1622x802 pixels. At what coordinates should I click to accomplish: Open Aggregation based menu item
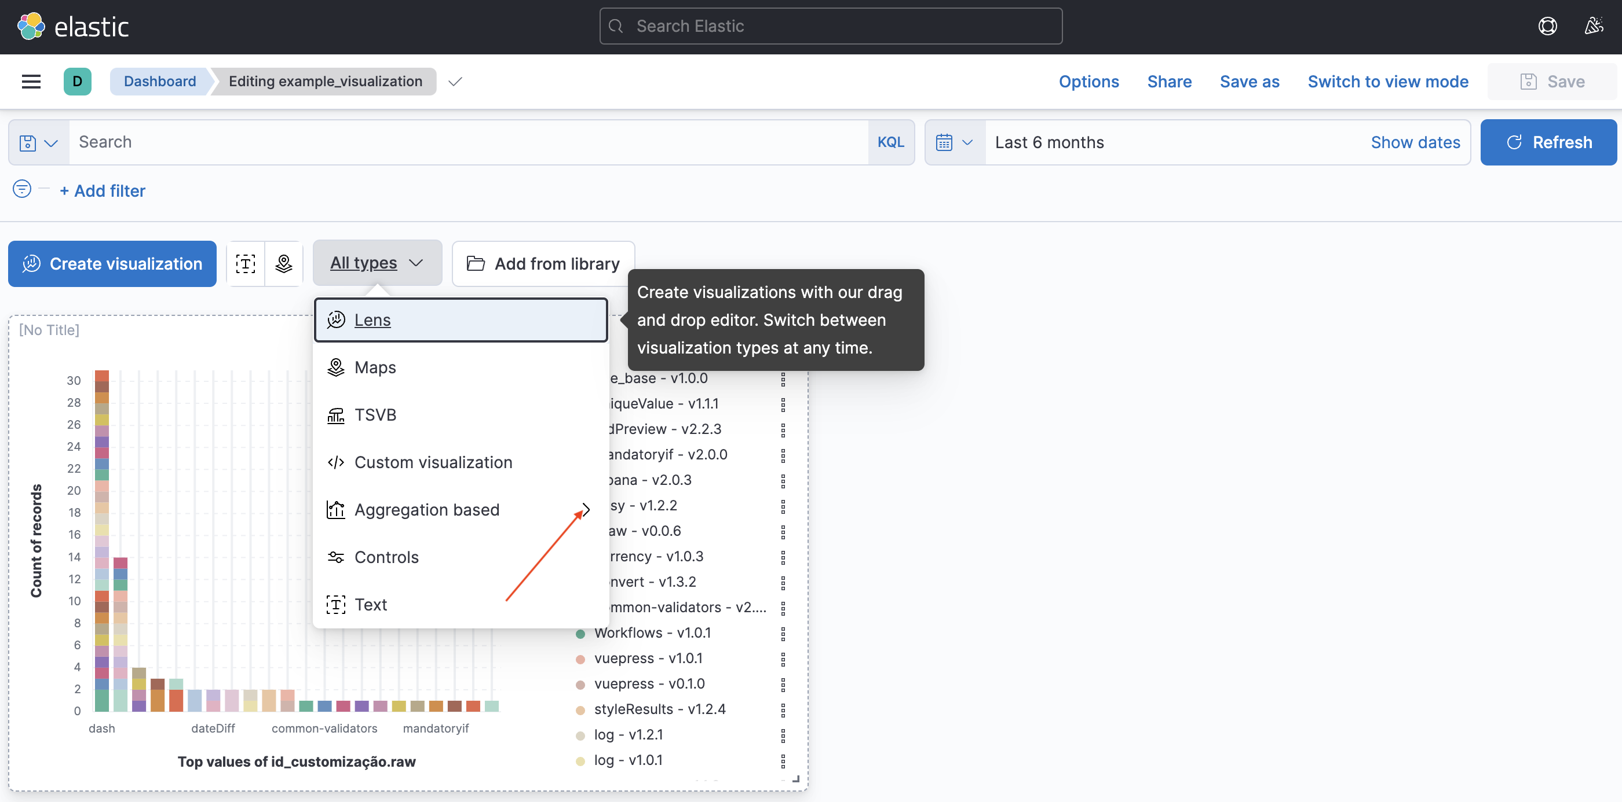pyautogui.click(x=461, y=510)
